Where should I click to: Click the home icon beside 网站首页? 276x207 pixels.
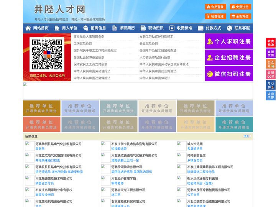[28, 28]
